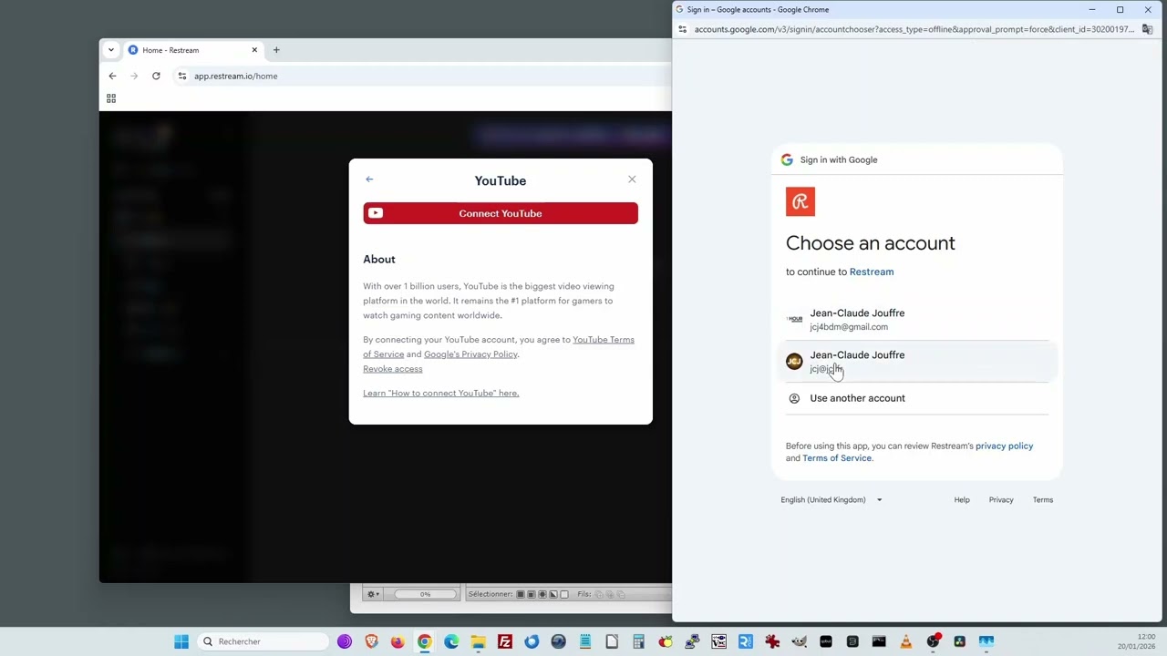Image resolution: width=1167 pixels, height=656 pixels.
Task: Click the site info icon in Google sign-in address bar
Action: pyautogui.click(x=683, y=29)
